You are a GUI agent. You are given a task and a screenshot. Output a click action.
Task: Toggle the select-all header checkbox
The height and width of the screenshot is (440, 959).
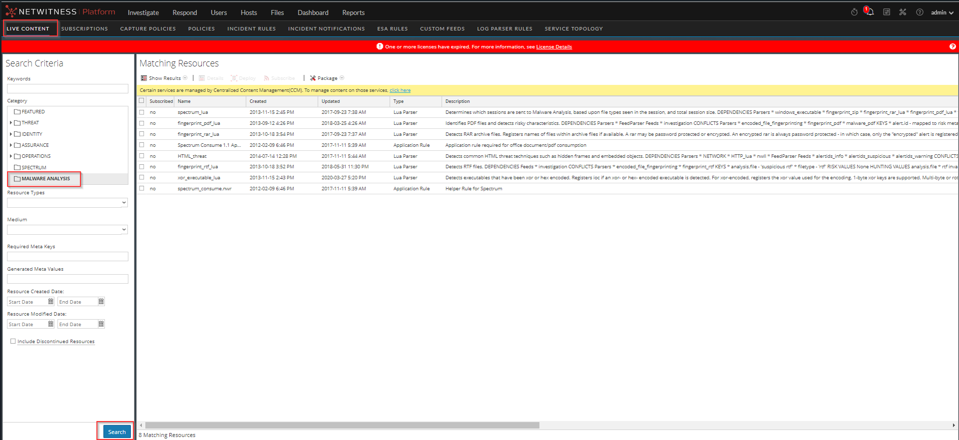pos(142,101)
